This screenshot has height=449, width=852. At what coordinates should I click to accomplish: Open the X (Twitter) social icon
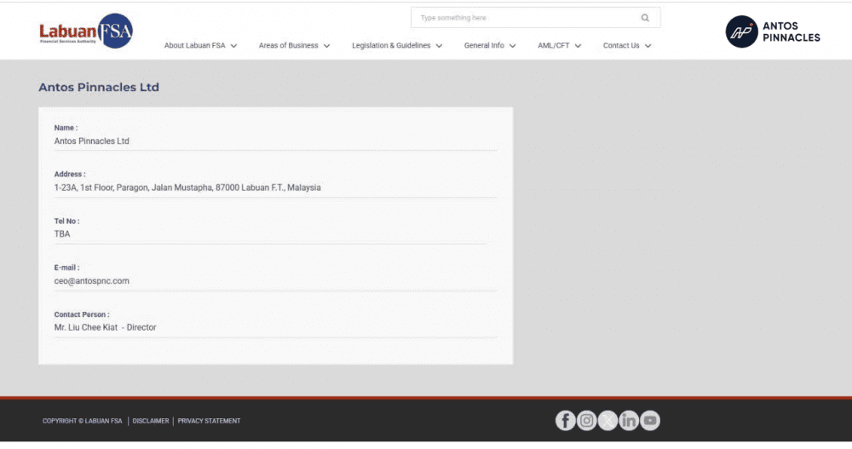coord(607,420)
